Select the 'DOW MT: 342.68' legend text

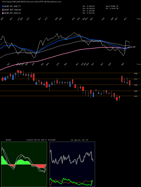coord(12,10)
